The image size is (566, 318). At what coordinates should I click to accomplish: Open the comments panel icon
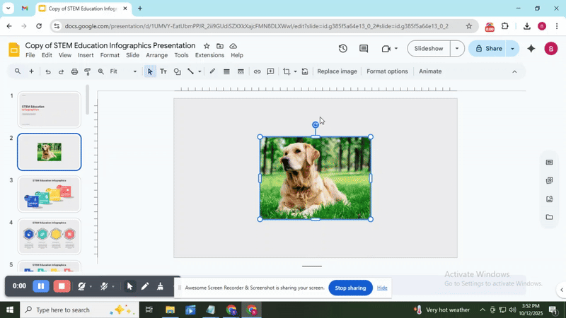(364, 49)
